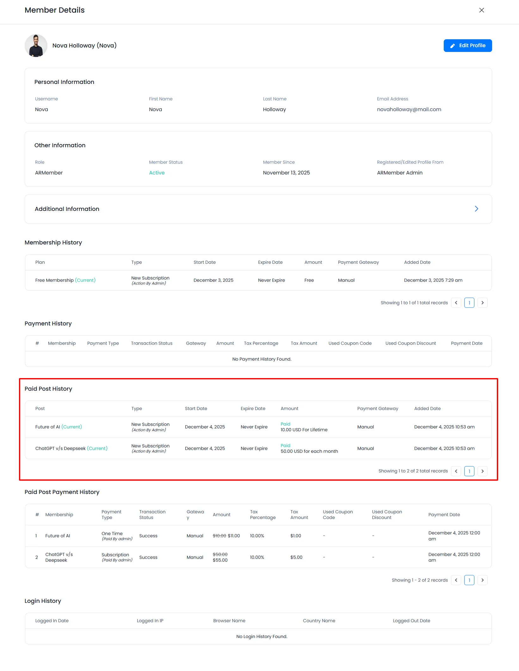Click the Edit Profile button

467,45
